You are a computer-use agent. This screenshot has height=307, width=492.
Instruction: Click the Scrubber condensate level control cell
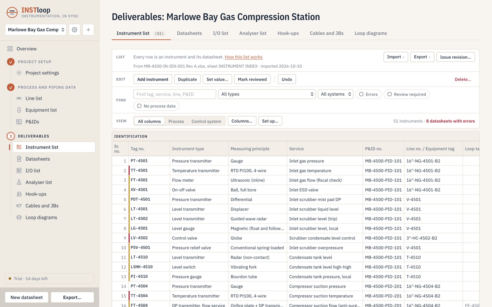325,238
